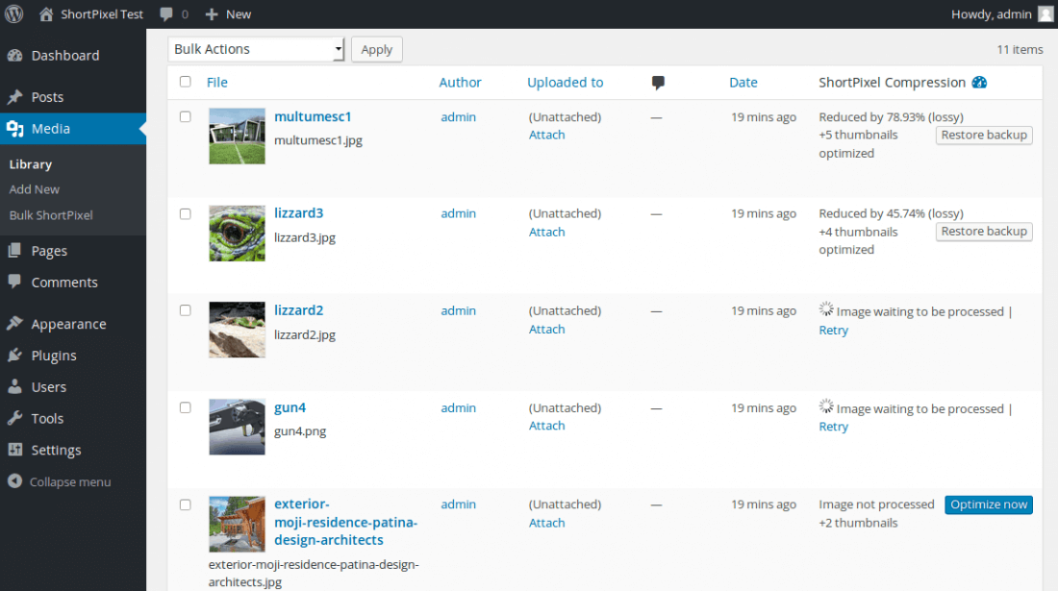Click the admin author link for lizzard2
1058x591 pixels.
click(458, 310)
